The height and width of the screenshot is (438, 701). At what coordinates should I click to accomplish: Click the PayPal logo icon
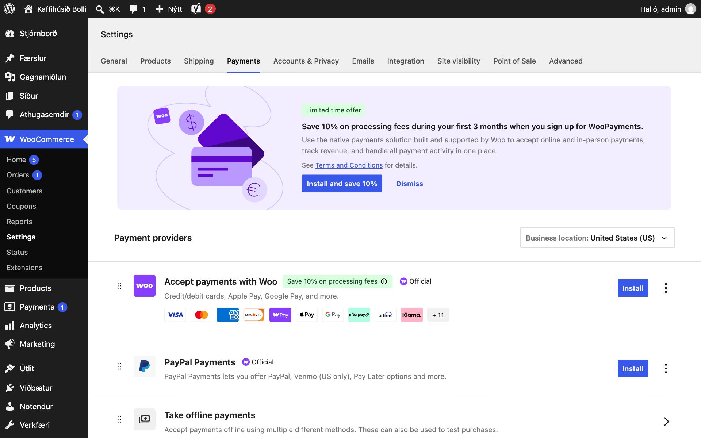click(x=145, y=366)
